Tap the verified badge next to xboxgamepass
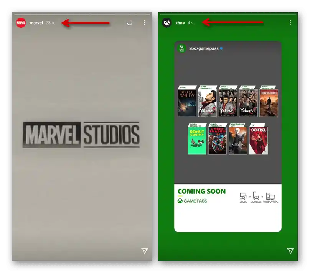Viewport: 310px width, 273px height. [x=221, y=48]
